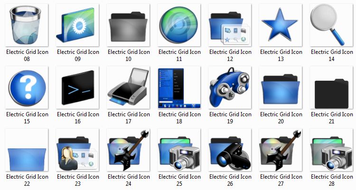Click the label 'Electric Grid Icon 08'
This screenshot has width=356, height=190.
click(x=27, y=55)
